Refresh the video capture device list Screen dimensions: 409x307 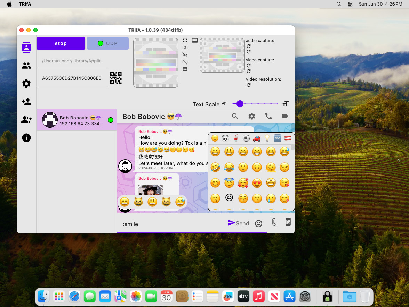point(249,66)
